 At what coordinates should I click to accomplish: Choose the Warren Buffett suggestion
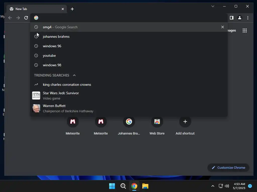tap(129, 108)
